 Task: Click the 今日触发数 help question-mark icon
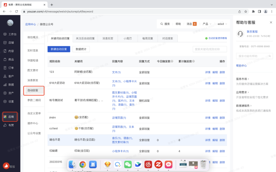172,61
